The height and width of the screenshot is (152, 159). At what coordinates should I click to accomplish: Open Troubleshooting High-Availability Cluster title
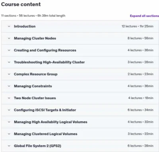(x=49, y=62)
